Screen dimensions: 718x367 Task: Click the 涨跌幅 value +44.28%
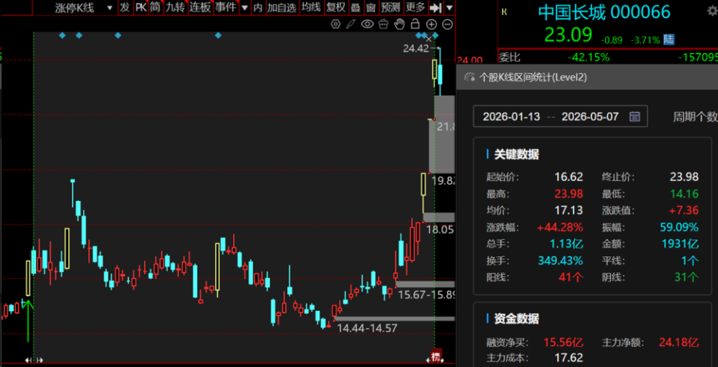(x=562, y=227)
